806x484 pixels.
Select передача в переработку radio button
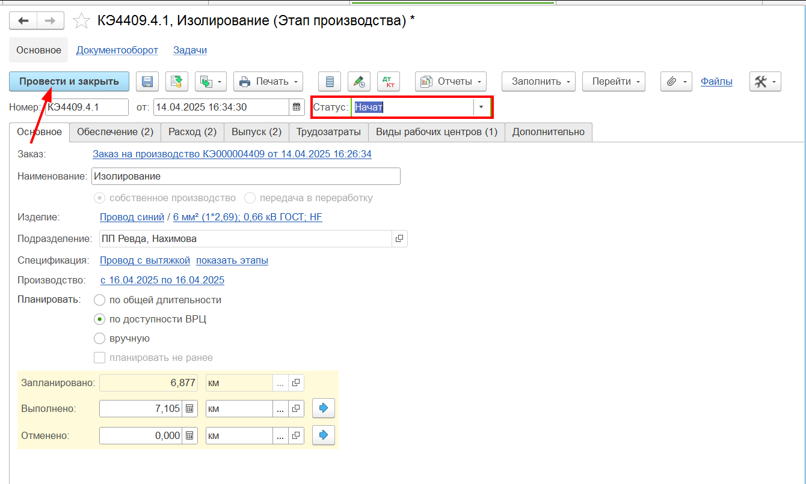(250, 198)
